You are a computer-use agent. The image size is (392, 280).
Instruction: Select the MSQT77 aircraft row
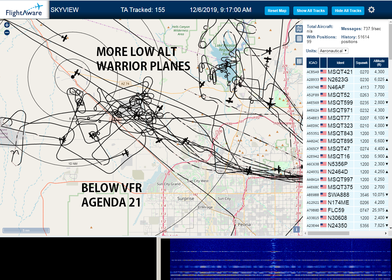347,118
